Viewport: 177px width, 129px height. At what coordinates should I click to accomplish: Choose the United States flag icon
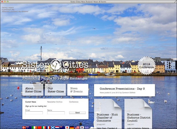point(77,128)
